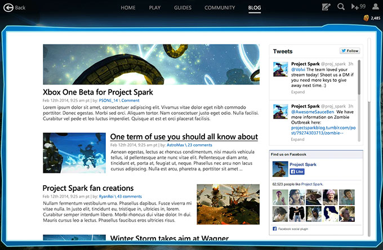
Task: Like Project Spark with the Facebook Like button
Action: [x=297, y=172]
